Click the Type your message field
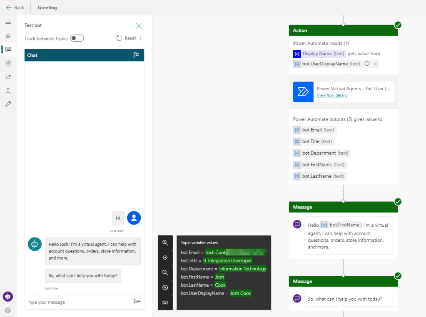Screen dimensions: 426x317 75,302
